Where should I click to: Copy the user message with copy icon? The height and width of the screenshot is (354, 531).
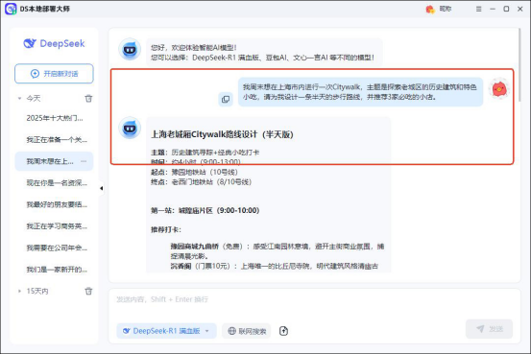click(226, 99)
